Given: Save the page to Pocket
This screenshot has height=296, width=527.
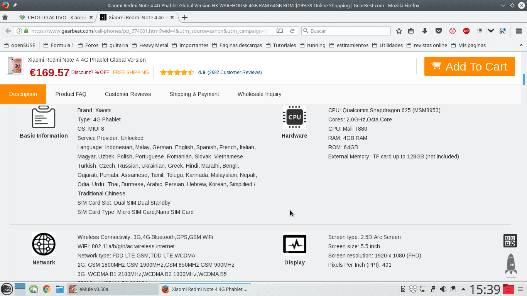Looking at the screenshot, I should (x=439, y=31).
